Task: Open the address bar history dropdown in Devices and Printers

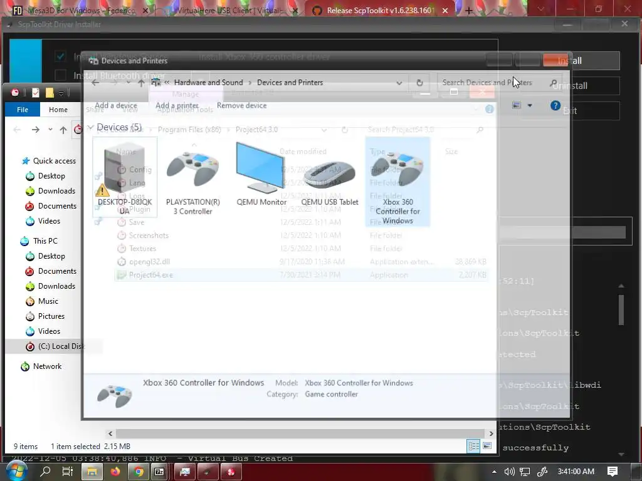Action: coord(399,83)
